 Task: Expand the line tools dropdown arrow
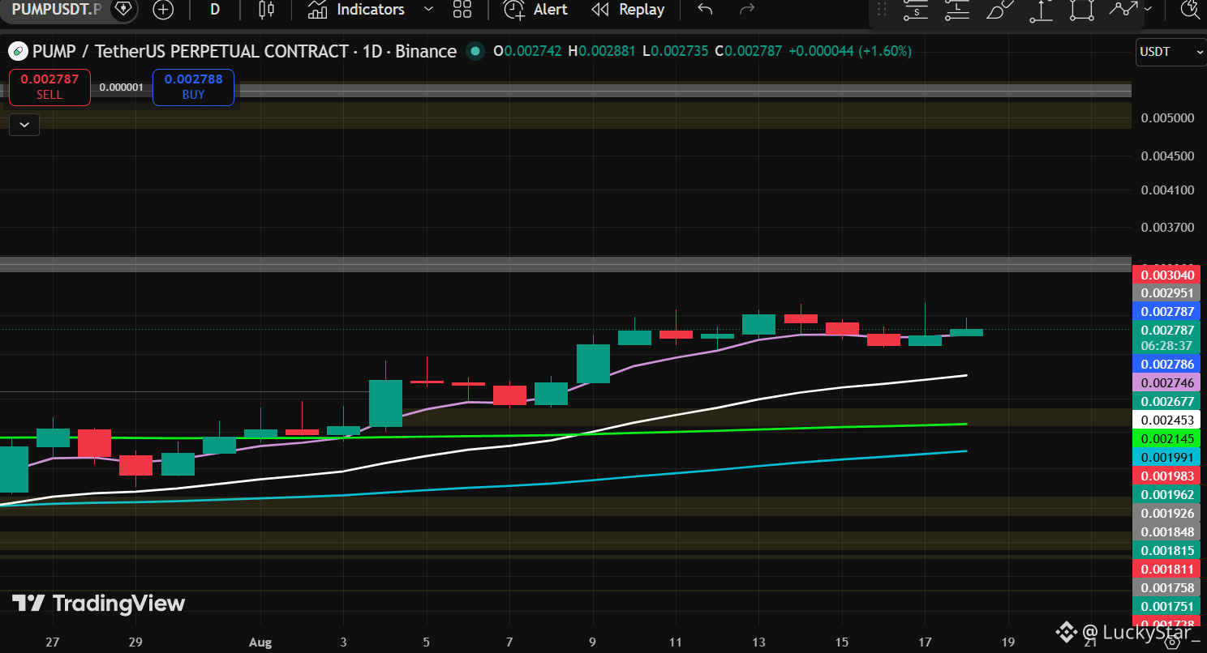coord(1147,10)
